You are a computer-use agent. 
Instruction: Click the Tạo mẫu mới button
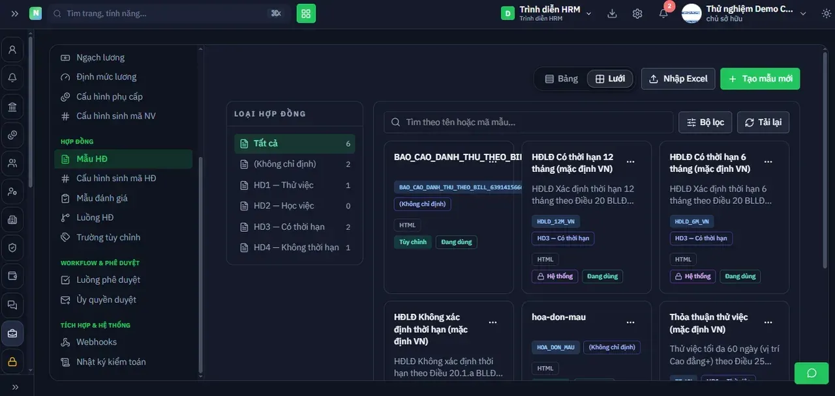pyautogui.click(x=760, y=79)
